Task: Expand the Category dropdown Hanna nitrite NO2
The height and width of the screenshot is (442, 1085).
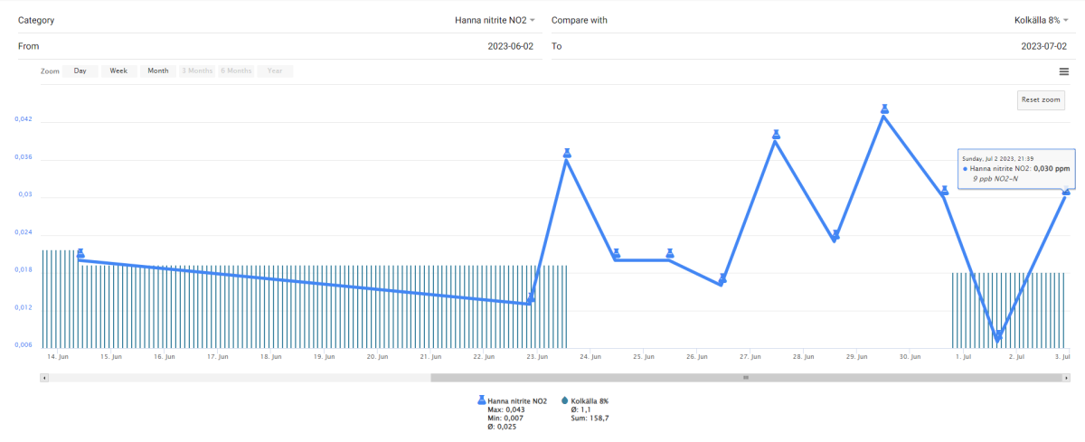Action: [495, 20]
